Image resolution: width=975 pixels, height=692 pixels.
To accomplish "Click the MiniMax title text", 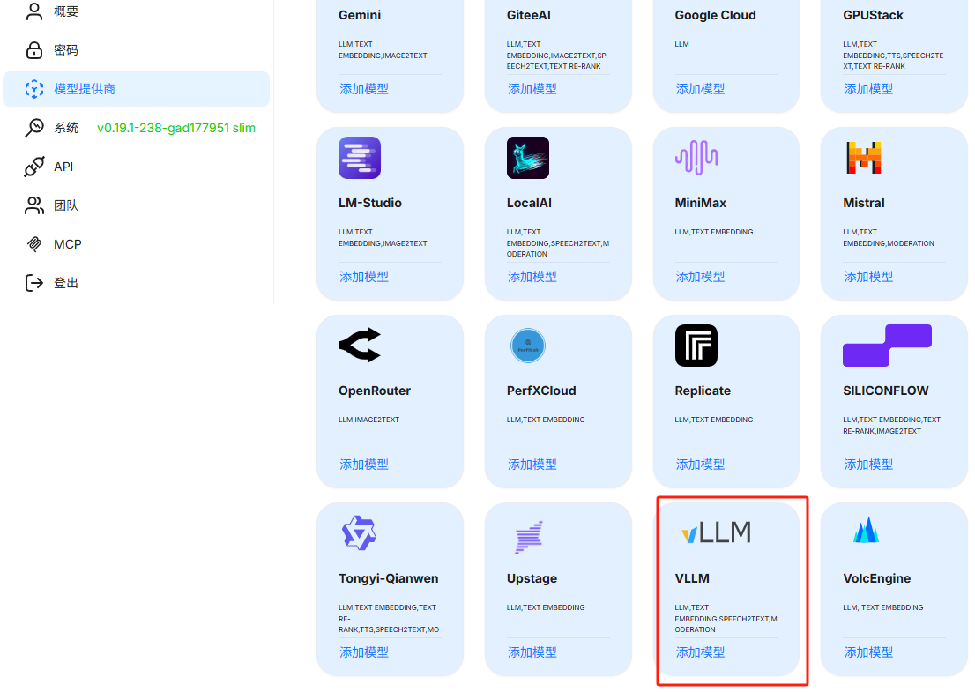I will point(700,203).
